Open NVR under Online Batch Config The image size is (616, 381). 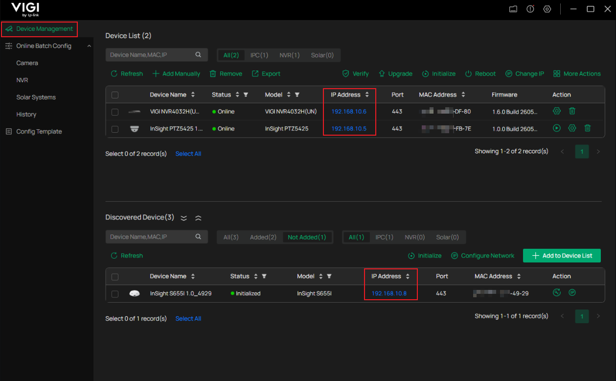pyautogui.click(x=22, y=80)
